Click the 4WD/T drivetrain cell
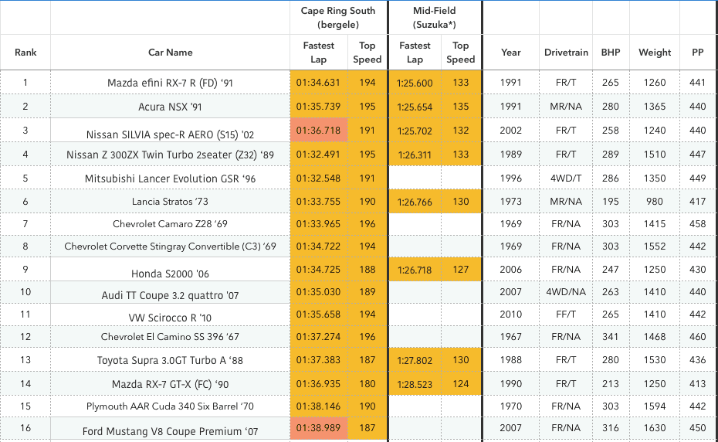 point(566,178)
